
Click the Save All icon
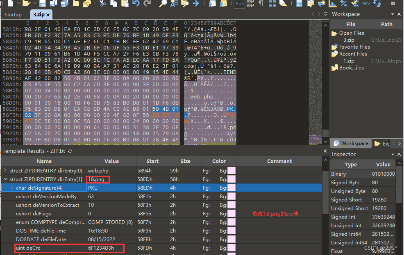tap(64, 4)
